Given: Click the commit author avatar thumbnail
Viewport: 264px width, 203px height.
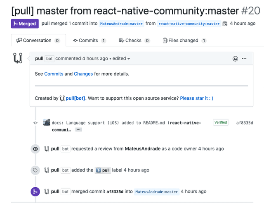Looking at the screenshot, I should pyautogui.click(x=47, y=122).
